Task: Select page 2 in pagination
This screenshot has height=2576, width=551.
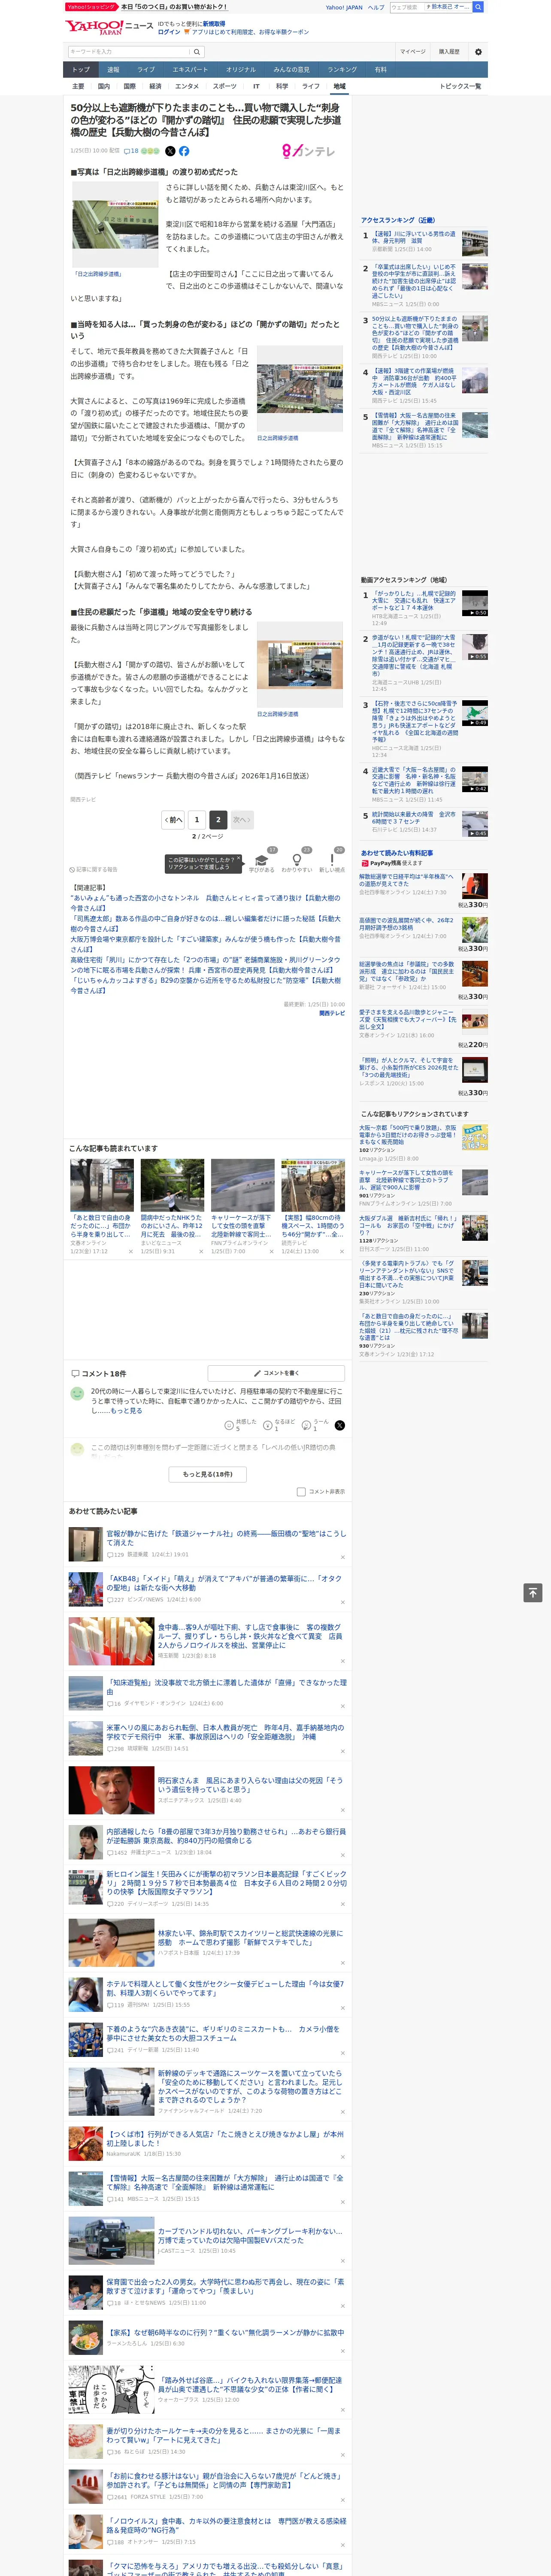Action: [x=218, y=819]
